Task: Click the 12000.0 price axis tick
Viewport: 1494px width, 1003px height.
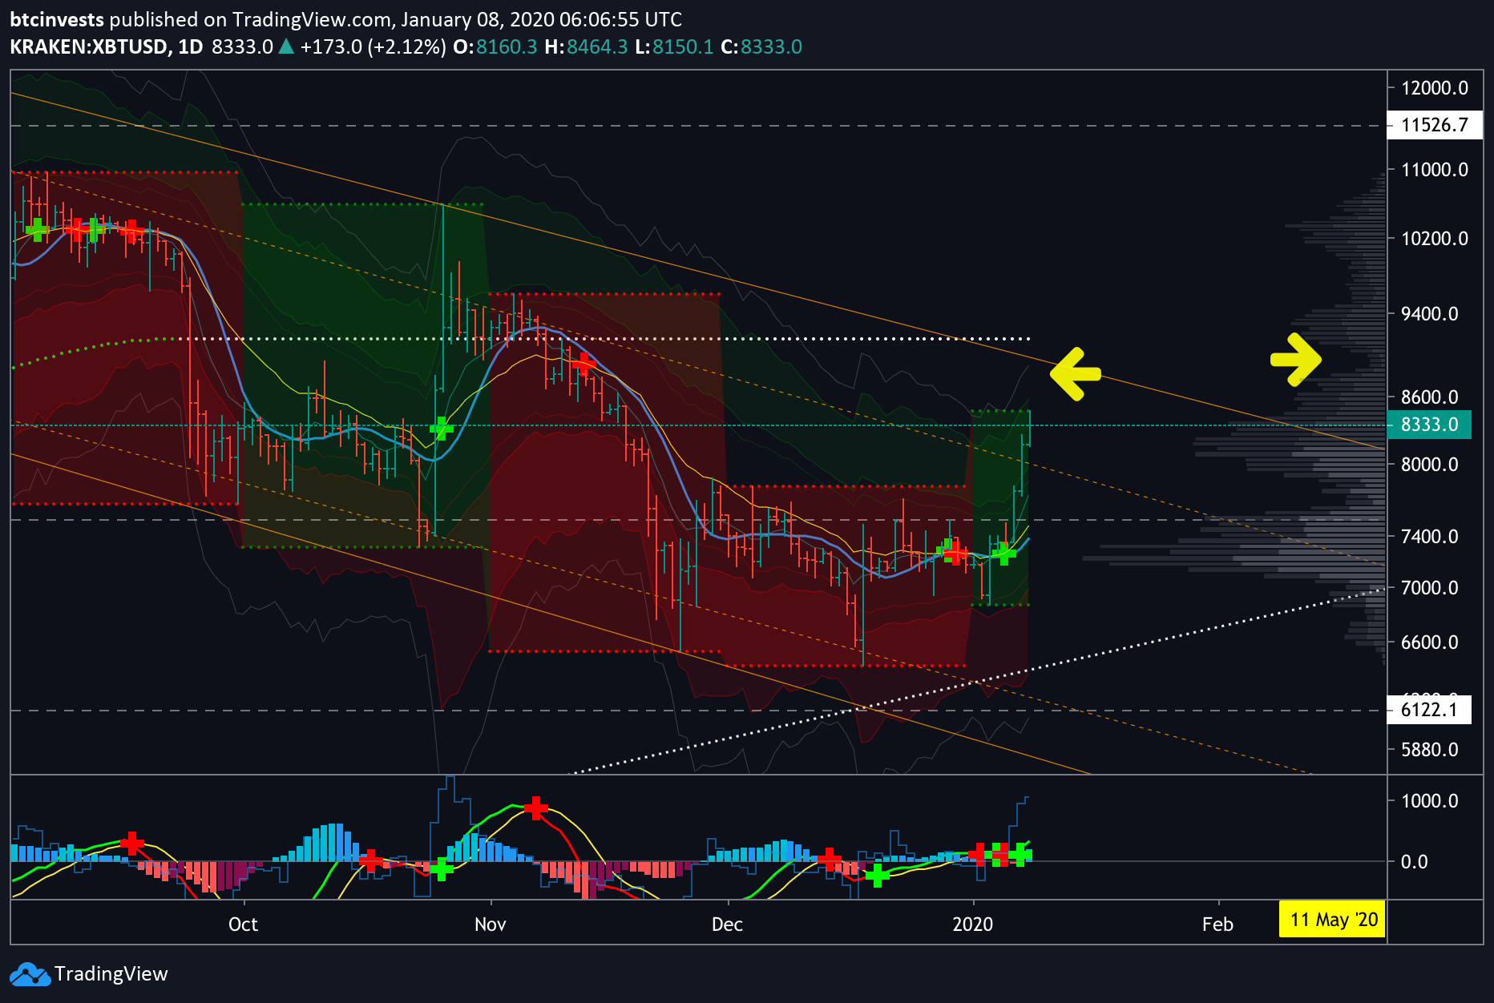Action: [1435, 88]
